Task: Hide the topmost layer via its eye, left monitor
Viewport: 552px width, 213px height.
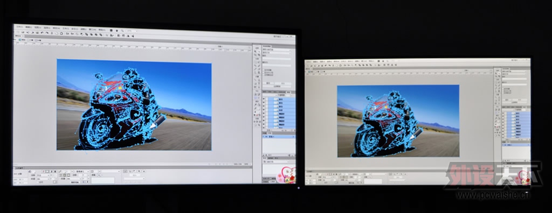Action: pyautogui.click(x=264, y=99)
